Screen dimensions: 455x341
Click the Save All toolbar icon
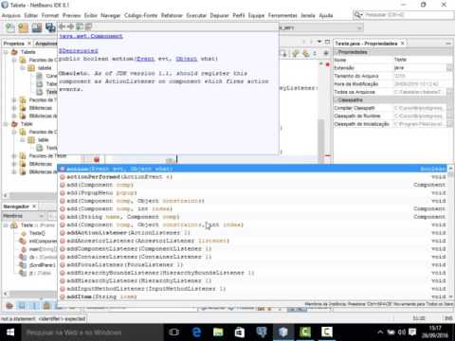pos(50,28)
